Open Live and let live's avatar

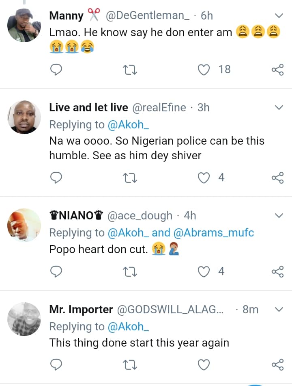[x=24, y=117]
